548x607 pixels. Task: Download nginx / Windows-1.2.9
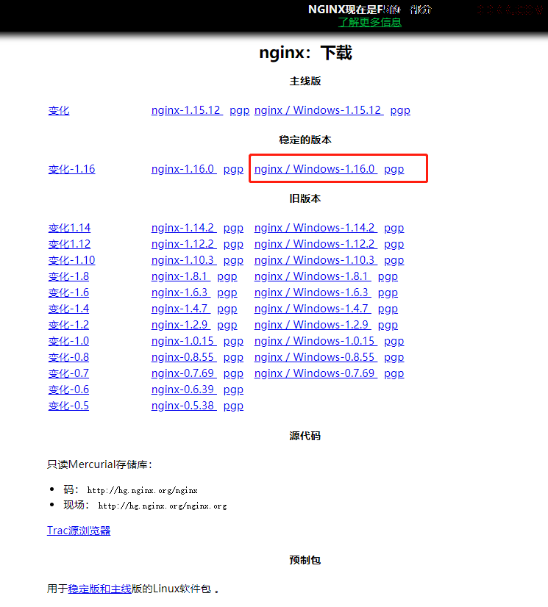(313, 325)
